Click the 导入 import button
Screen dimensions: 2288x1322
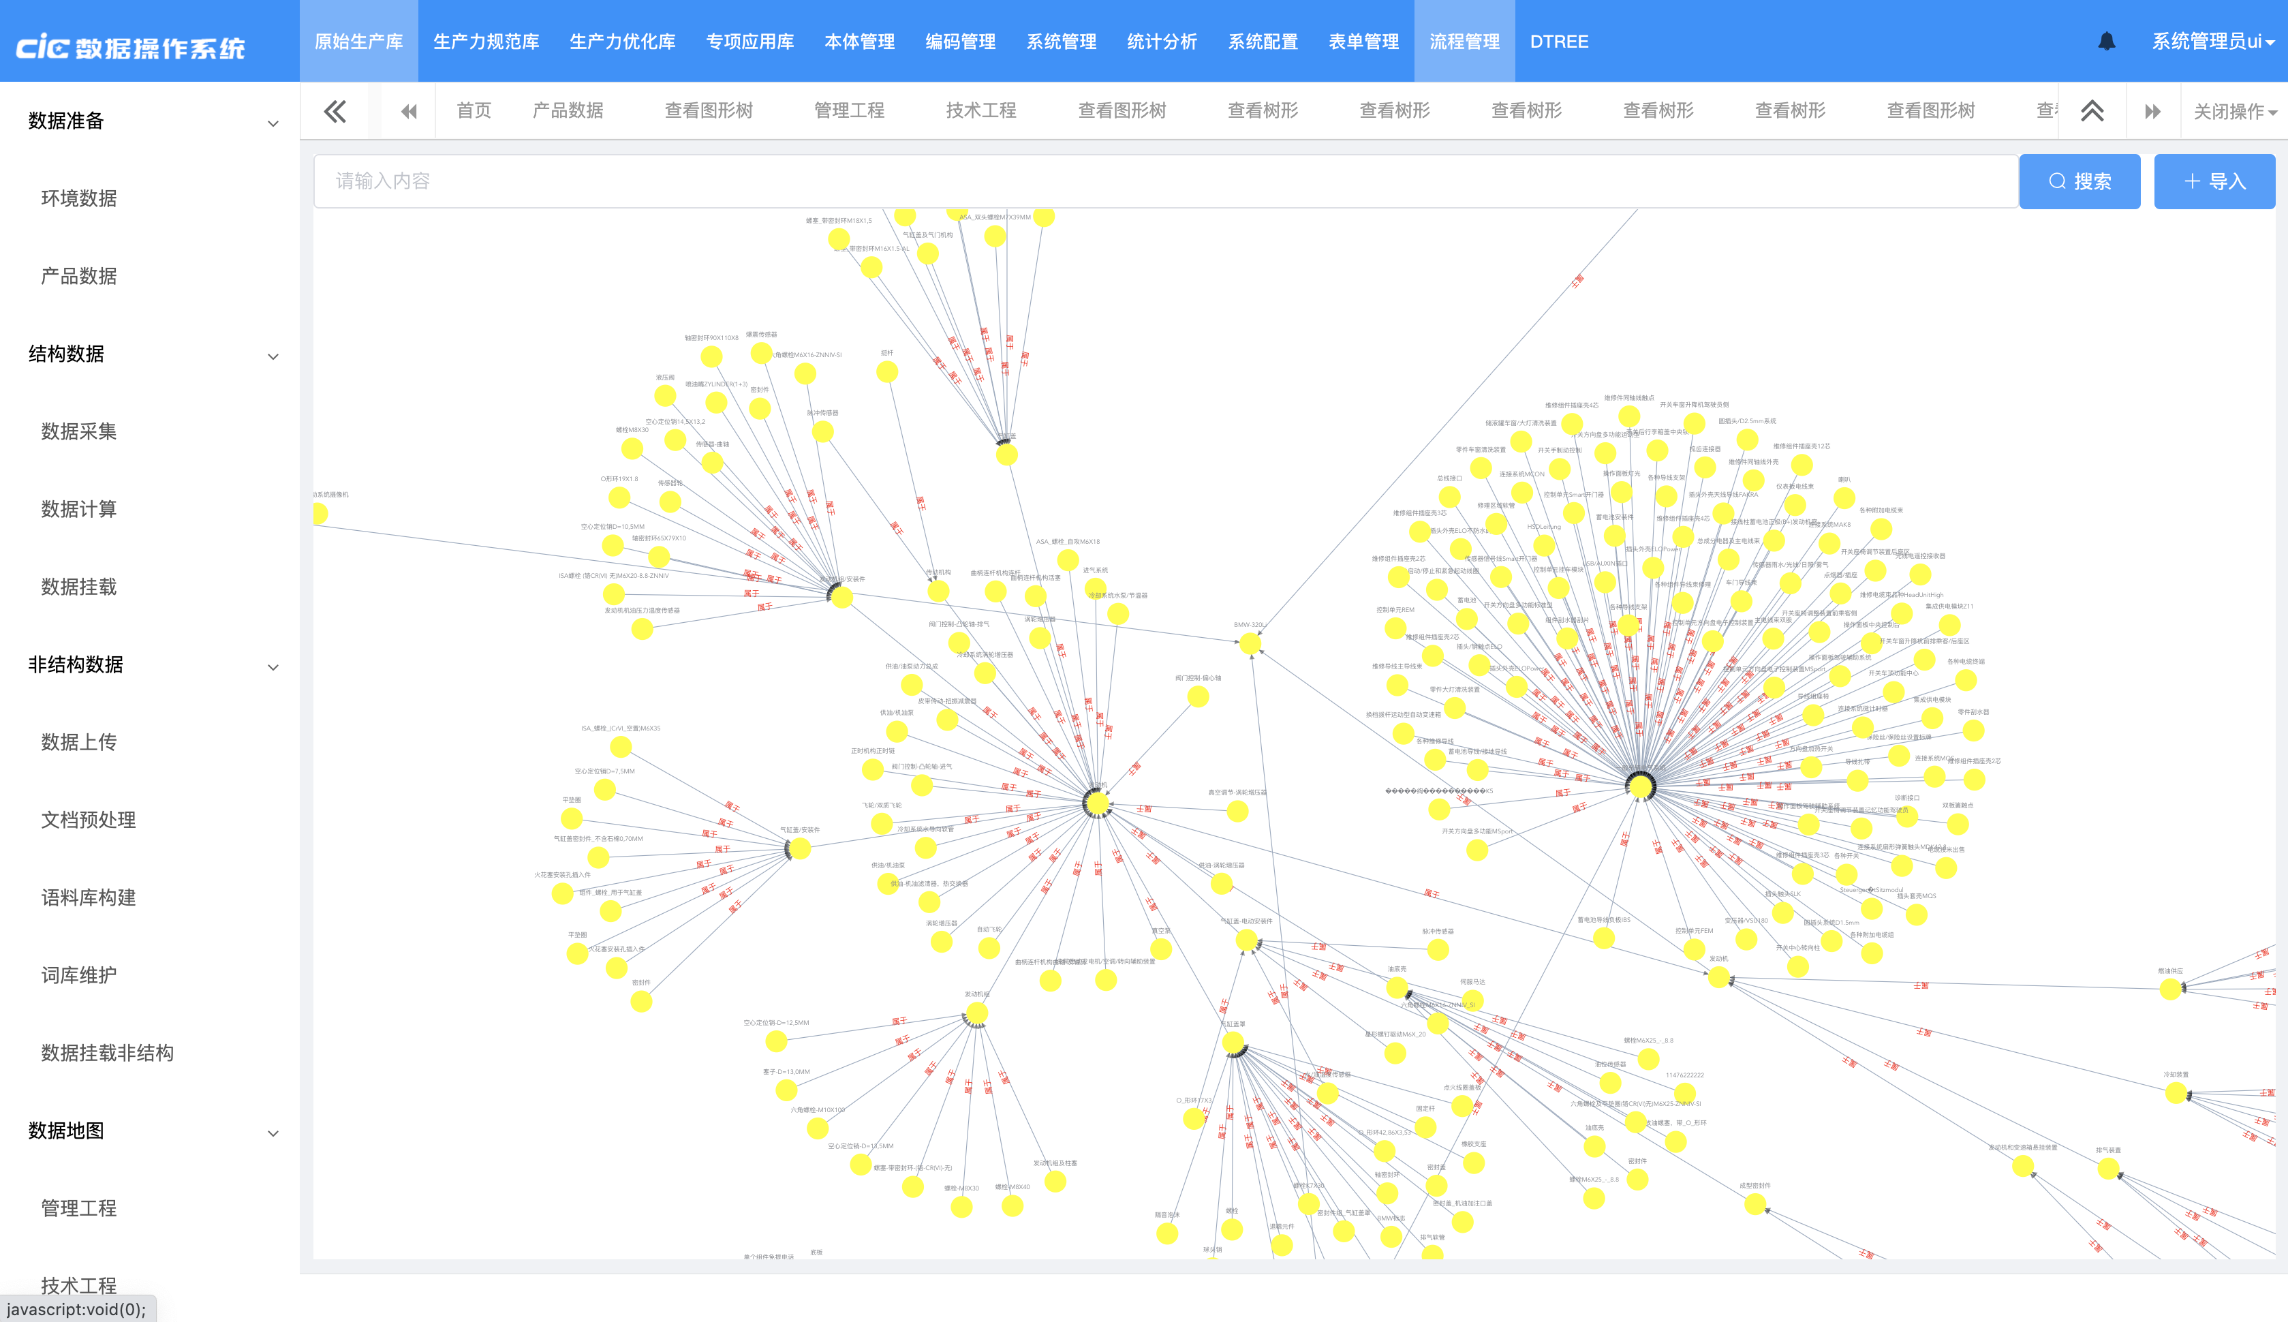tap(2214, 181)
